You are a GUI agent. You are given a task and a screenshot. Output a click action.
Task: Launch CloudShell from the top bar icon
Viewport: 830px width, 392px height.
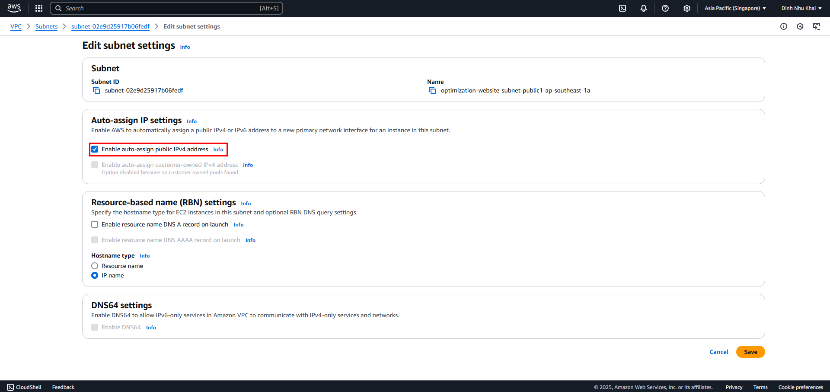coord(622,8)
